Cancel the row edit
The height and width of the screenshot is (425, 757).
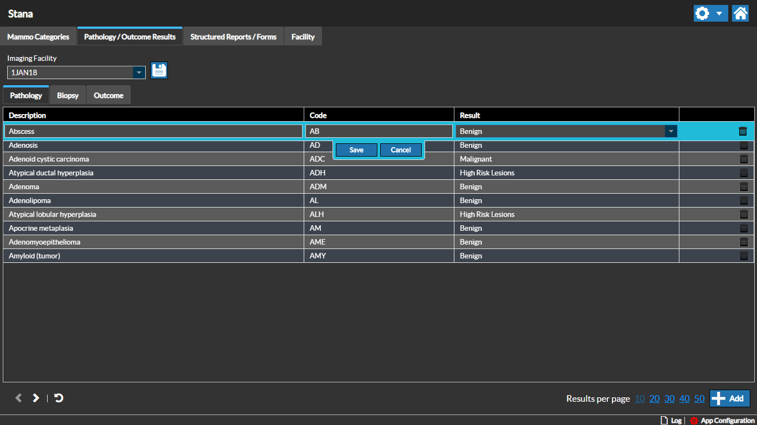401,150
